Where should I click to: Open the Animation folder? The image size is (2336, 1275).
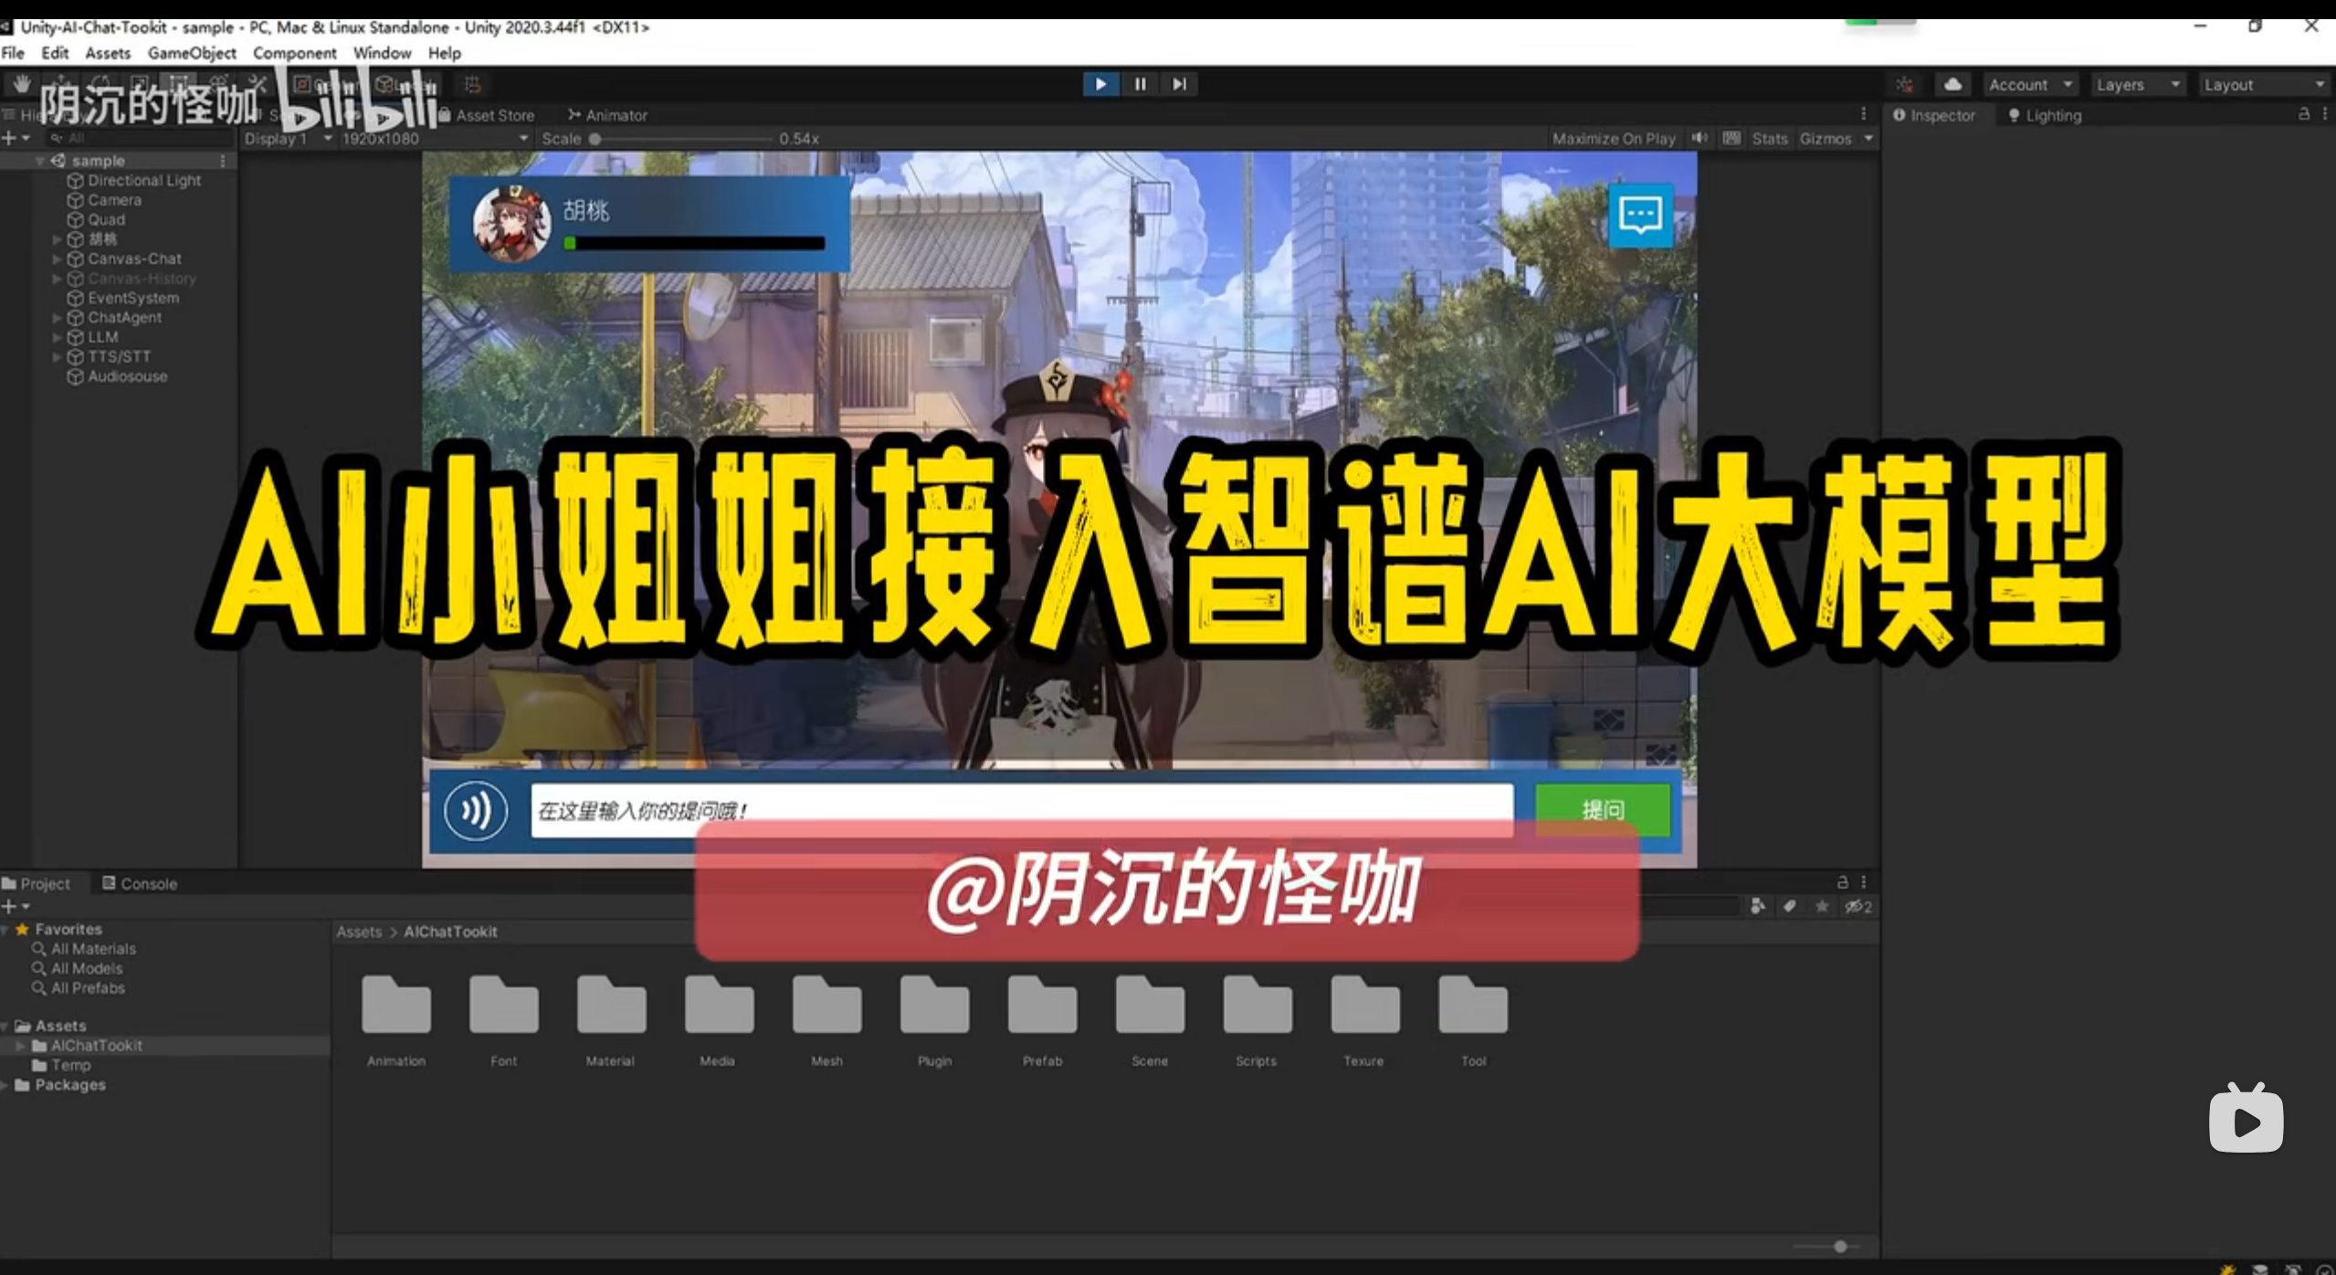[x=396, y=1020]
